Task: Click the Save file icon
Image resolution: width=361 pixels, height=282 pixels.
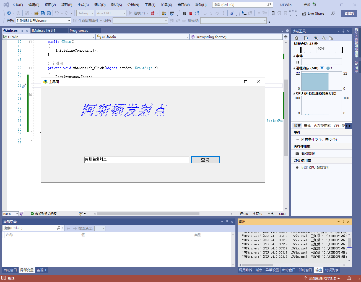Action: click(x=43, y=13)
